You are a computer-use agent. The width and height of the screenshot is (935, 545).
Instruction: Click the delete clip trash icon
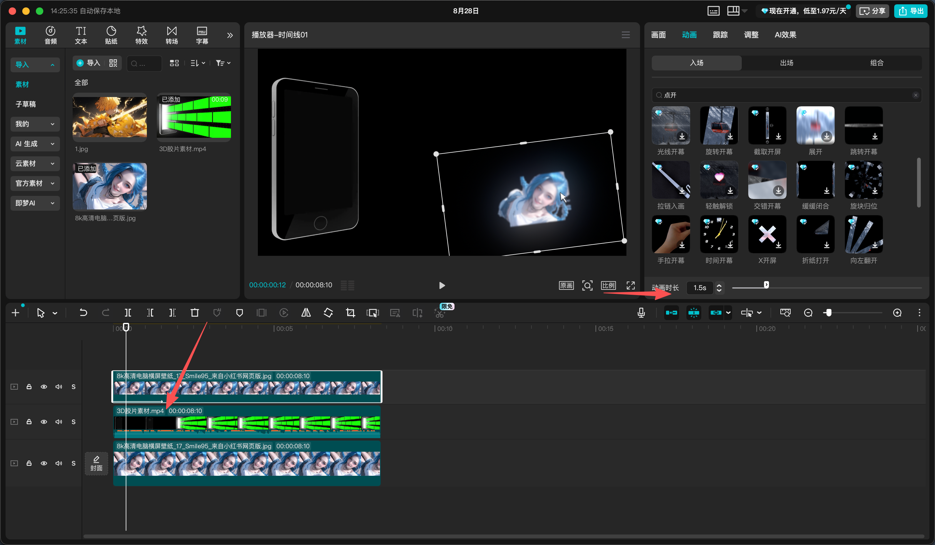pyautogui.click(x=195, y=313)
